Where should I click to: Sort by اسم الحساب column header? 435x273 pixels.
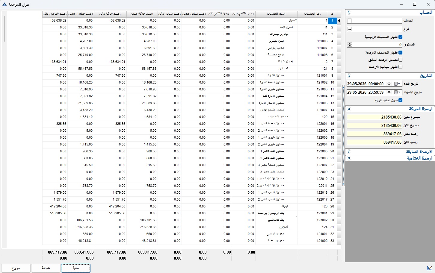click(x=276, y=14)
